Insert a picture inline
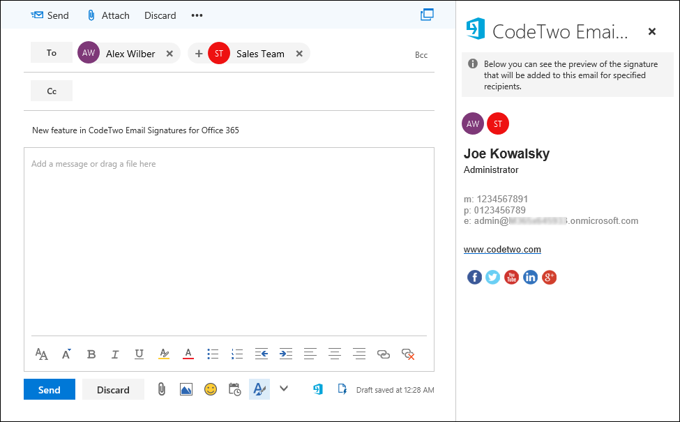Viewport: 680px width, 422px height. [x=186, y=389]
